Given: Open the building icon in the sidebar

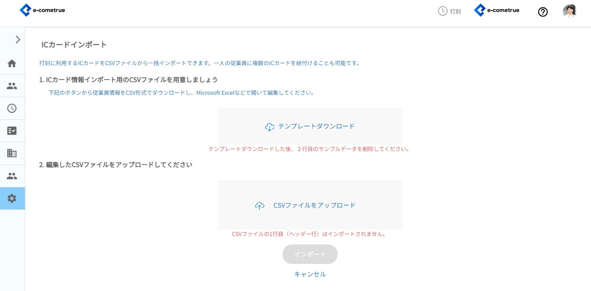Looking at the screenshot, I should click(12, 153).
